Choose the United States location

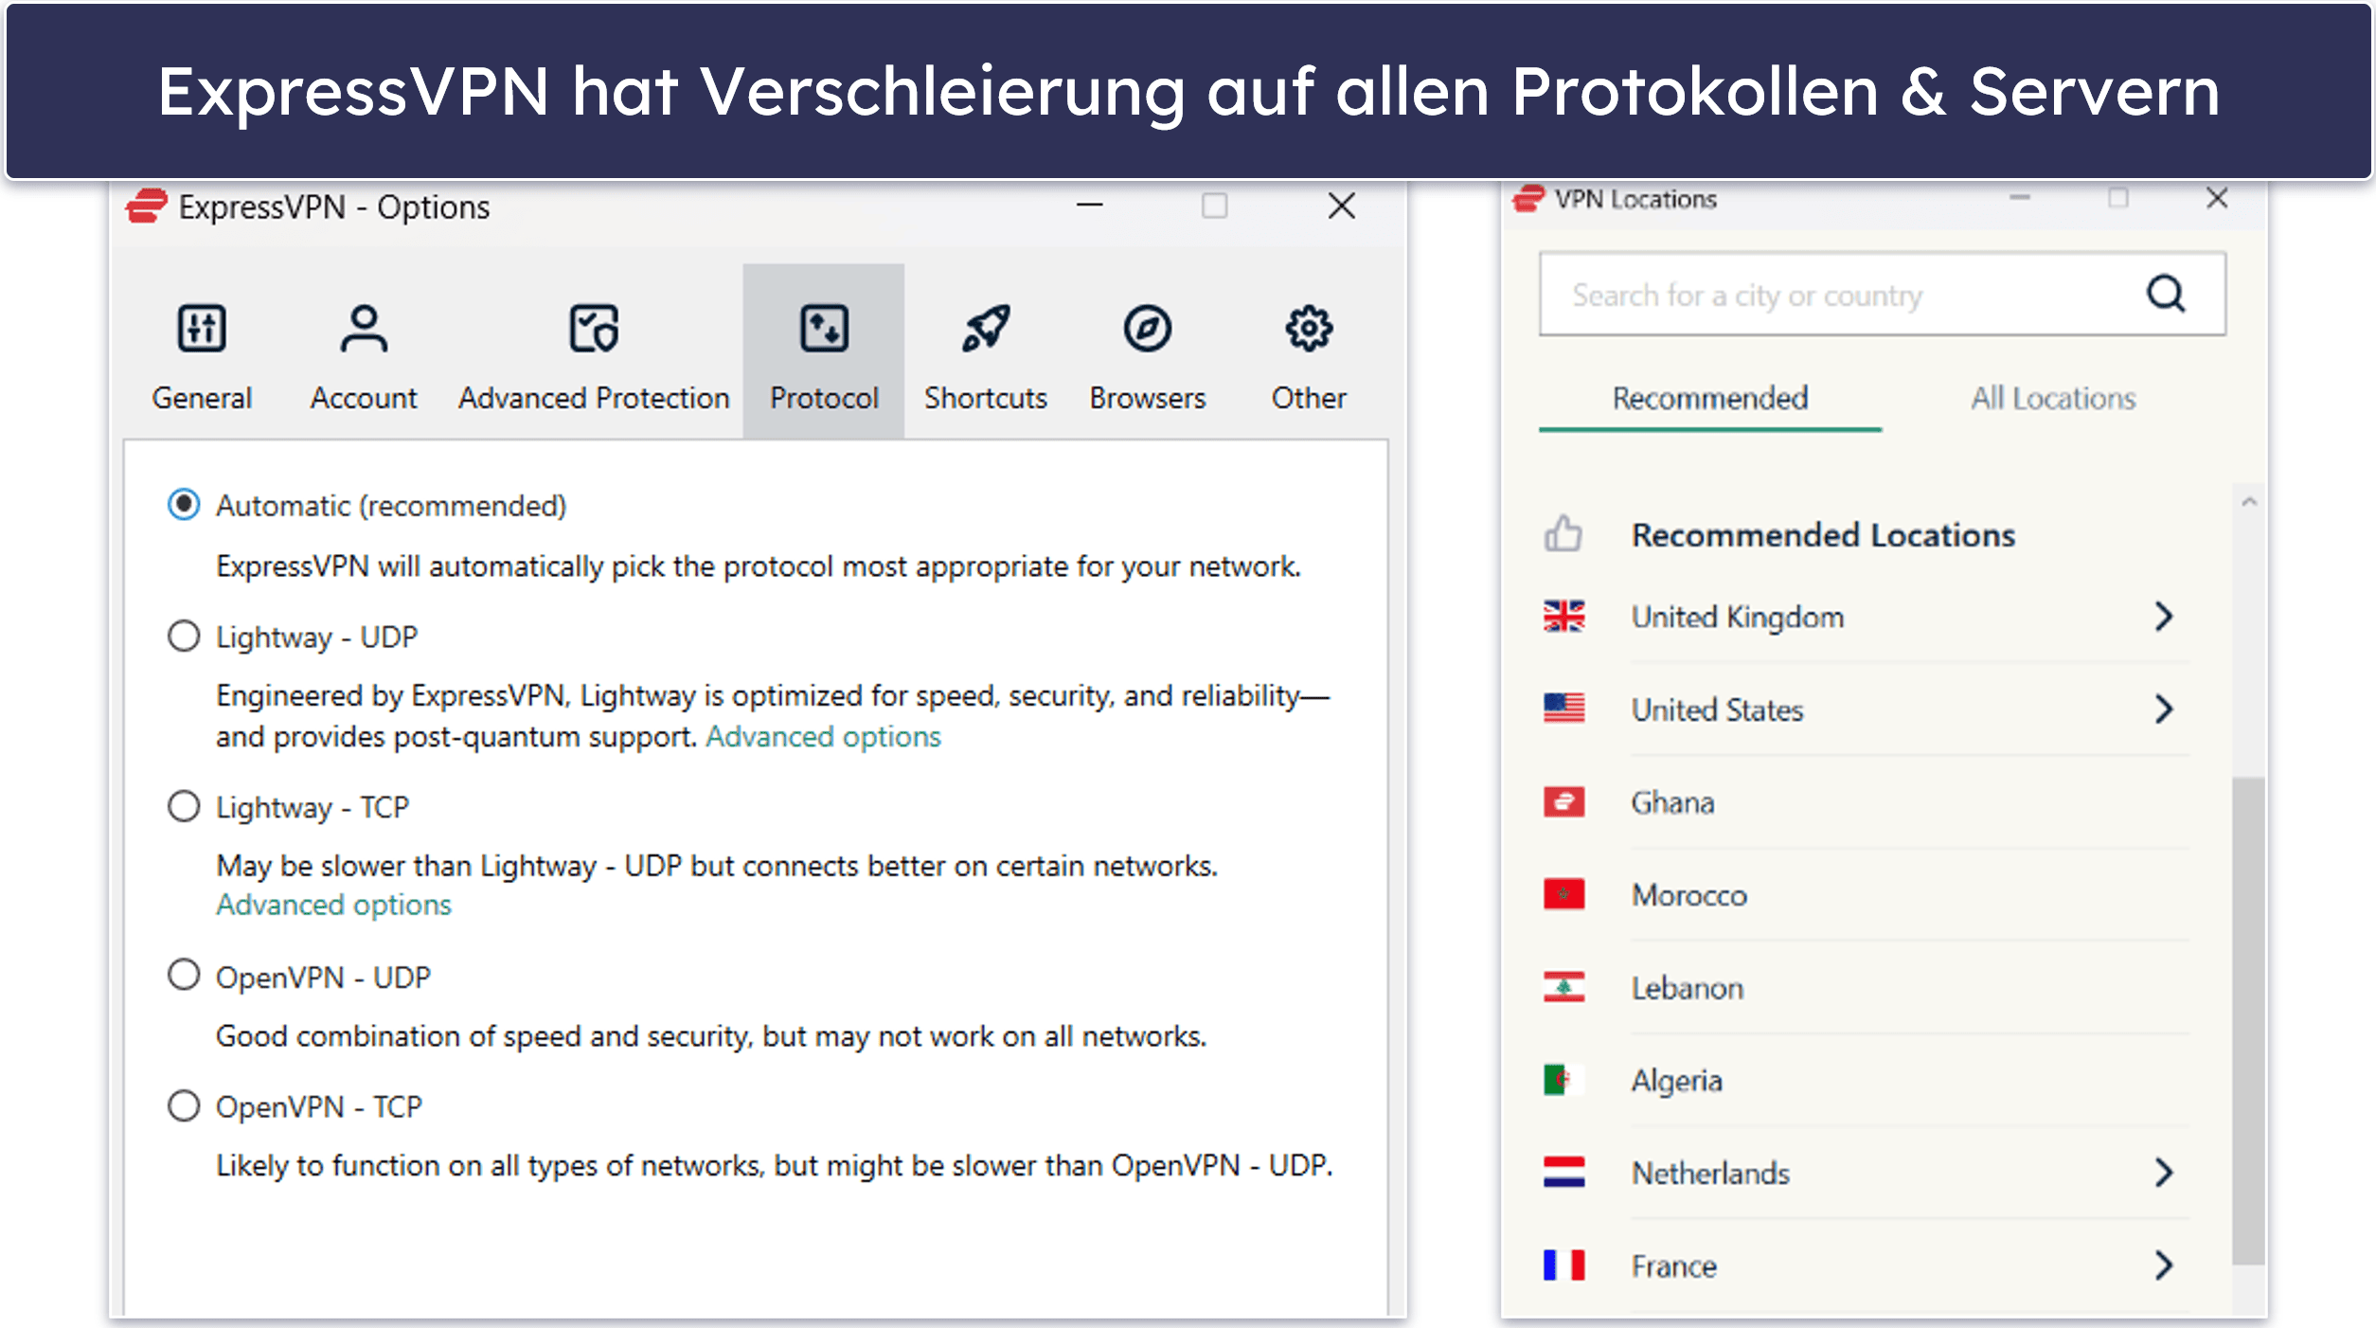(x=1866, y=709)
